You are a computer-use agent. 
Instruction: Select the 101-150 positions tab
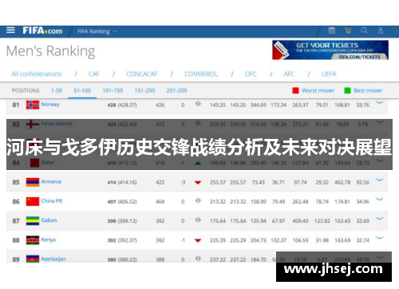click(x=113, y=90)
